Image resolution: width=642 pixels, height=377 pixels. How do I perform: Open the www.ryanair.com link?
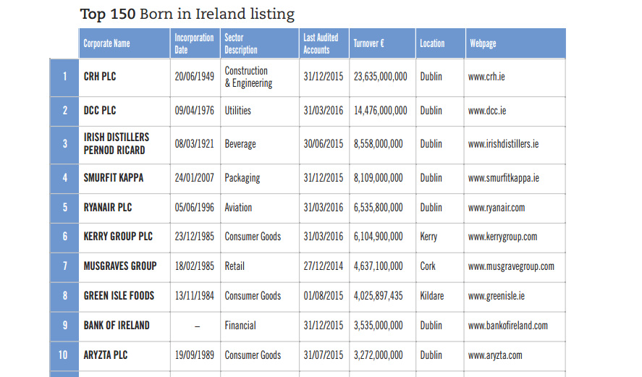point(497,208)
